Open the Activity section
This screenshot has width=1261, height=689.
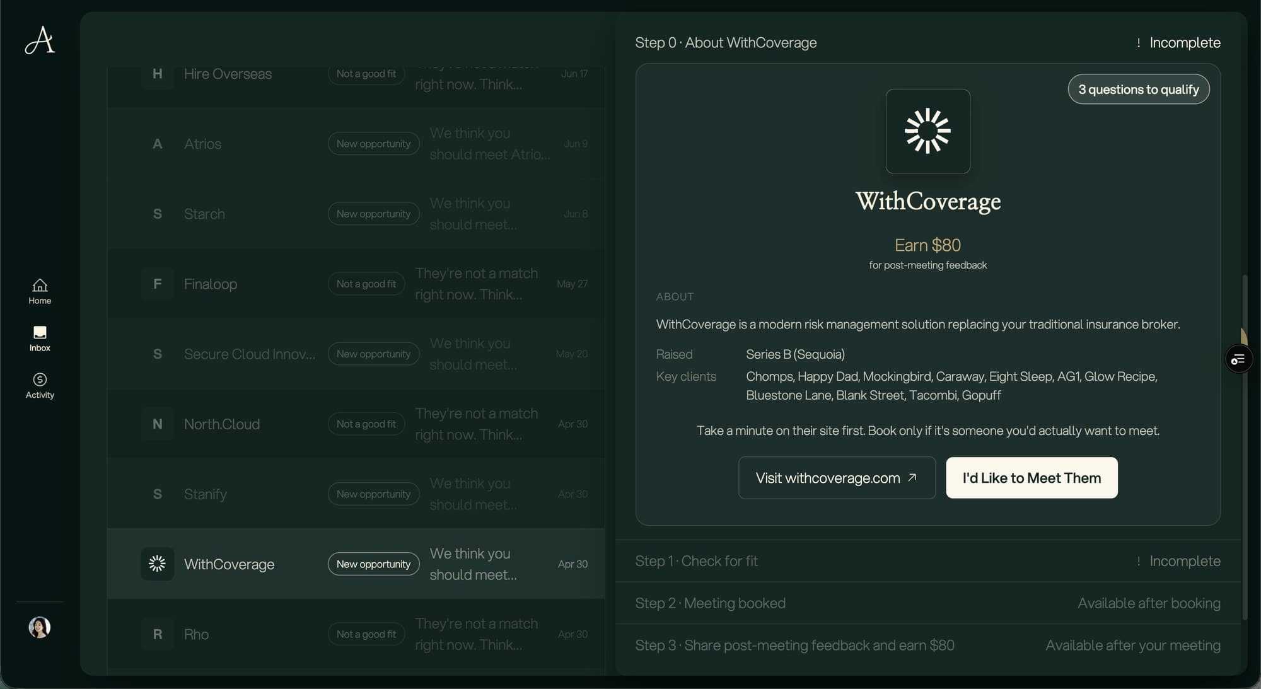click(x=40, y=386)
